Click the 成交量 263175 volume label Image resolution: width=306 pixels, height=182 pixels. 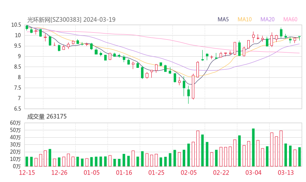point(47,117)
